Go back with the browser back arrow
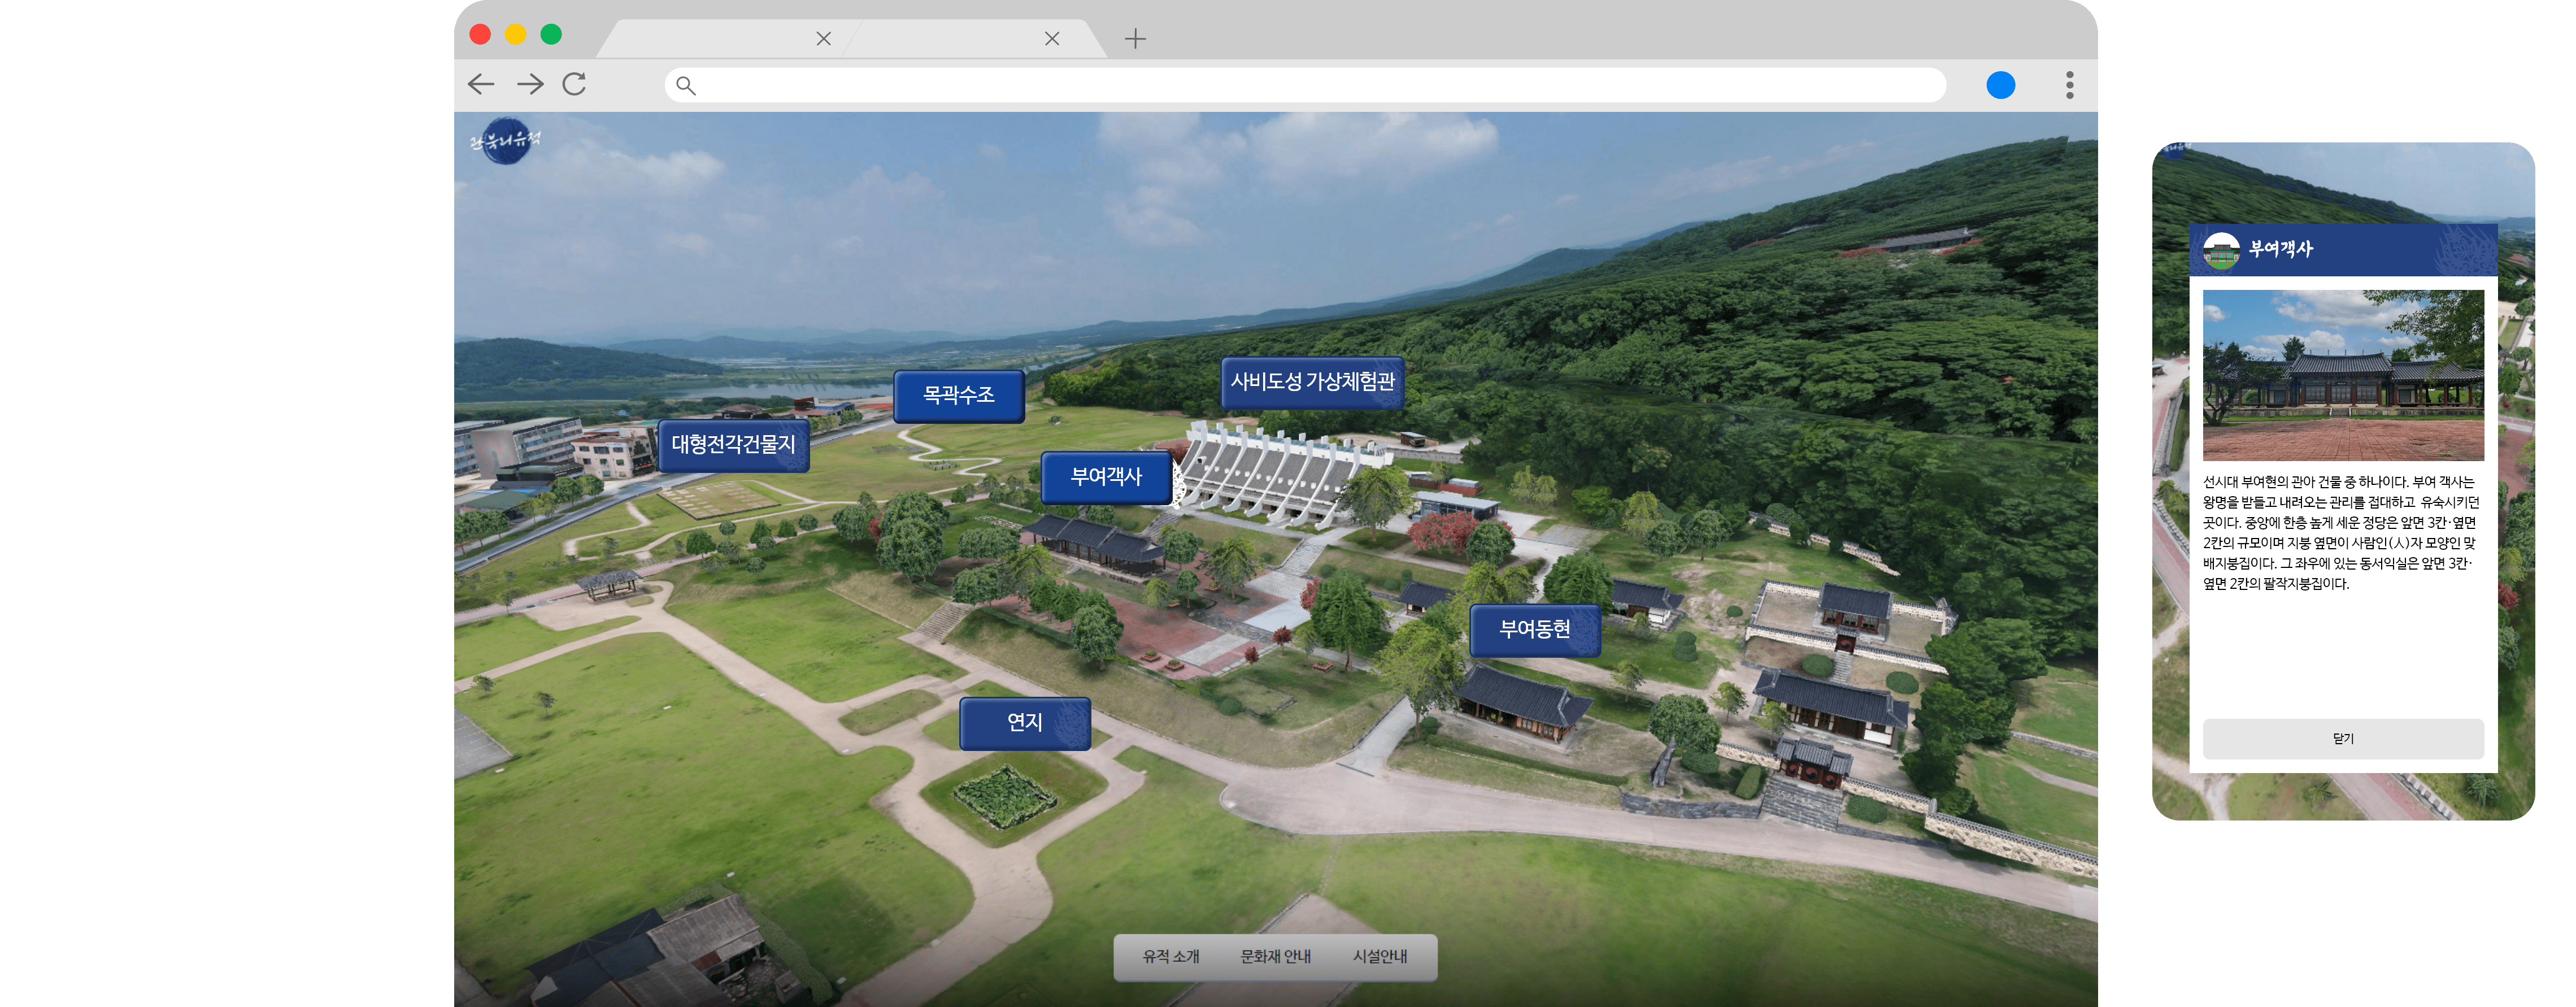This screenshot has height=1007, width=2576. [x=481, y=84]
